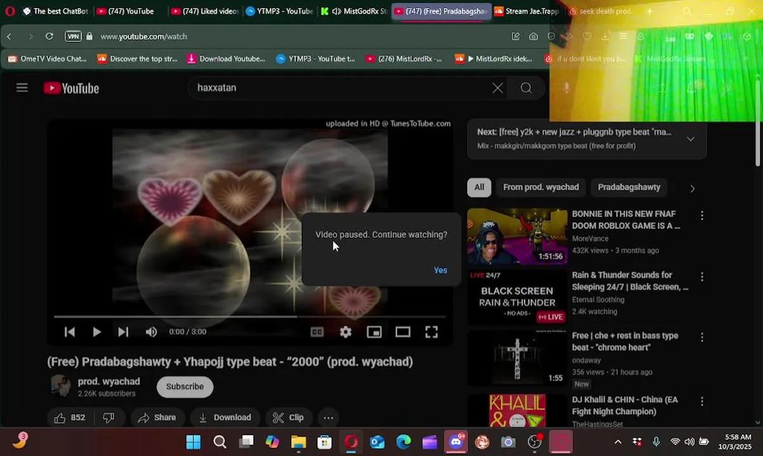Open the OmeTV Video Chat bookmark
The height and width of the screenshot is (456, 763).
(x=48, y=59)
